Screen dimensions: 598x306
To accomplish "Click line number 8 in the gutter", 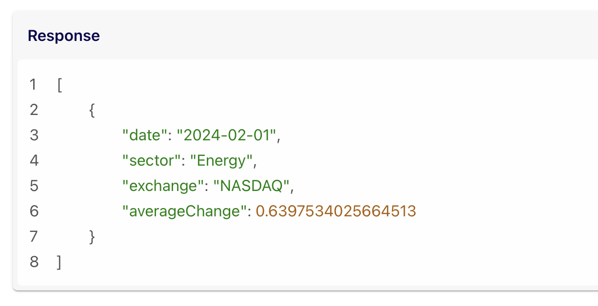I will click(x=34, y=262).
